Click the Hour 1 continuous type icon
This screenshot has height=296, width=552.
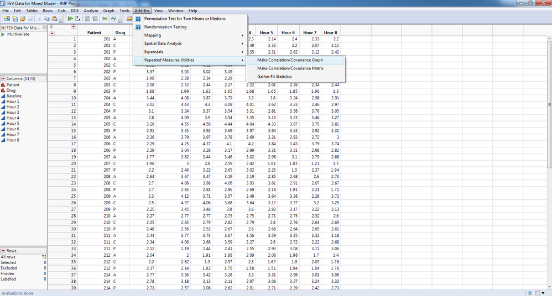(x=3, y=101)
